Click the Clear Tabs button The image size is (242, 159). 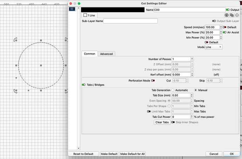coord(162,122)
